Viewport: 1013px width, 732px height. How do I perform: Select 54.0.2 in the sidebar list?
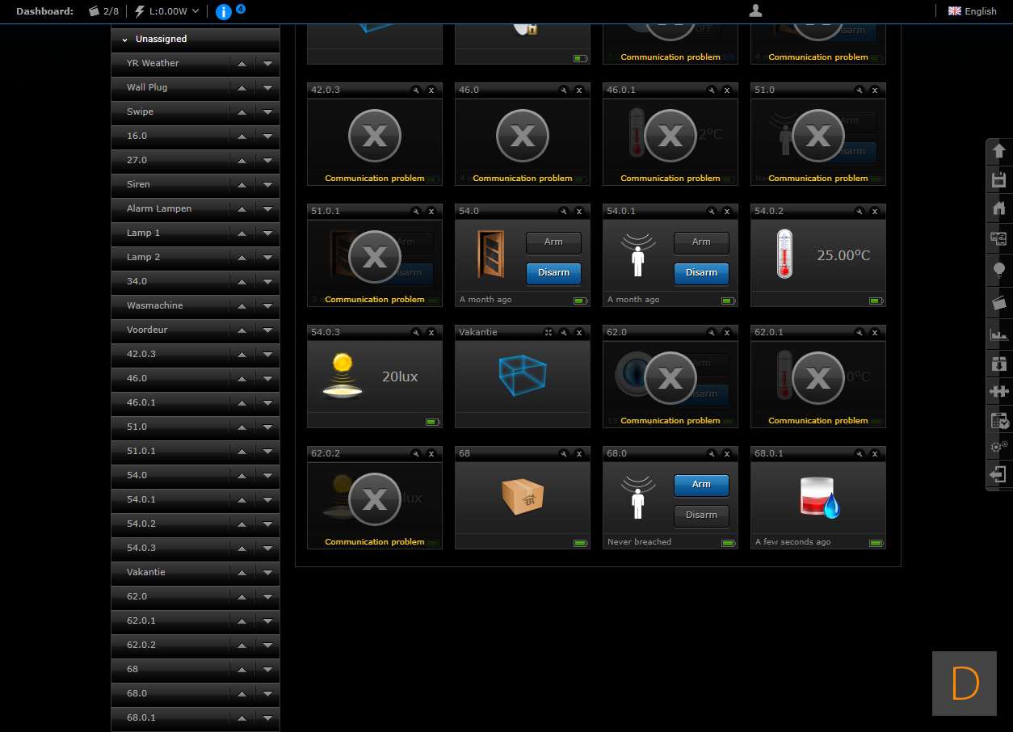141,524
